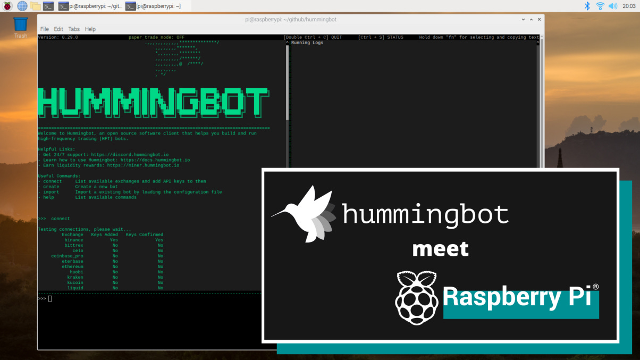Click the binance exchange row
The height and width of the screenshot is (360, 640).
[114, 240]
